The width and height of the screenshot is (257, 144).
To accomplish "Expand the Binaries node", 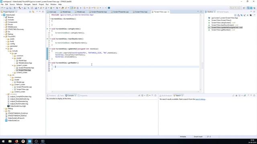I will click(x=4, y=17).
